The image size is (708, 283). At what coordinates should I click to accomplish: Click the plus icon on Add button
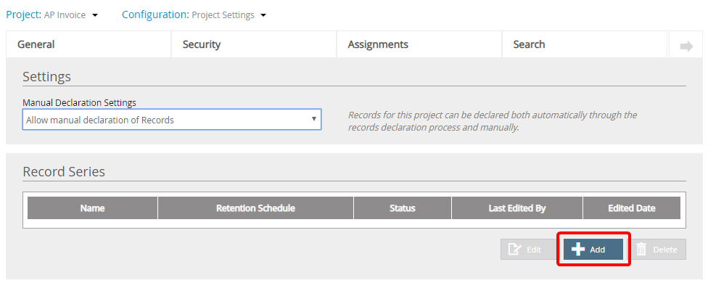pyautogui.click(x=578, y=250)
